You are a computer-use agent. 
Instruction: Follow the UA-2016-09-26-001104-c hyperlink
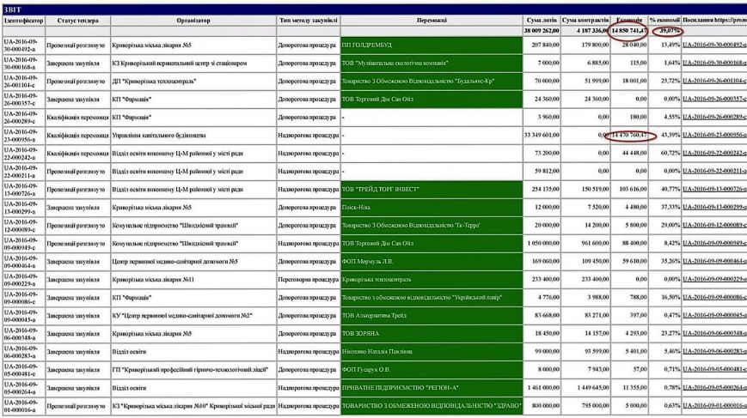click(x=714, y=82)
